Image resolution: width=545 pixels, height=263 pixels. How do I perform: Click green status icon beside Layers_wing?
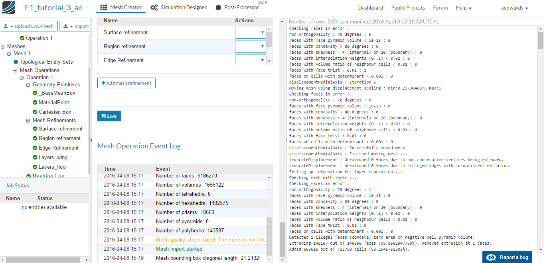pos(35,157)
